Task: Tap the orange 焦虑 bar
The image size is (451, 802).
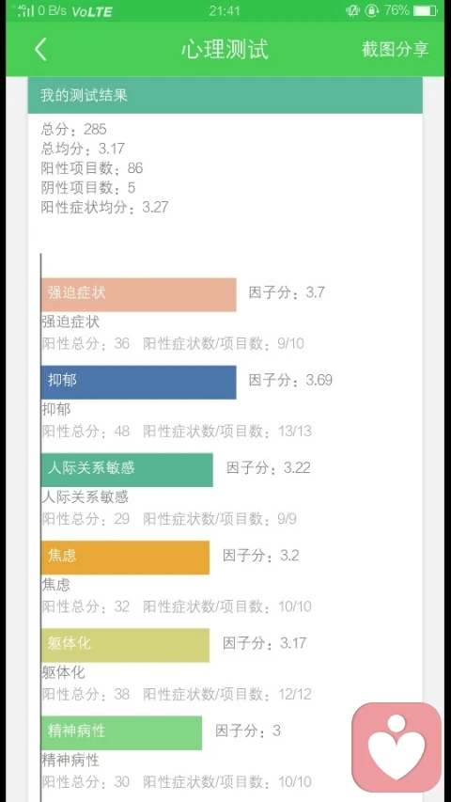Action: pos(125,558)
